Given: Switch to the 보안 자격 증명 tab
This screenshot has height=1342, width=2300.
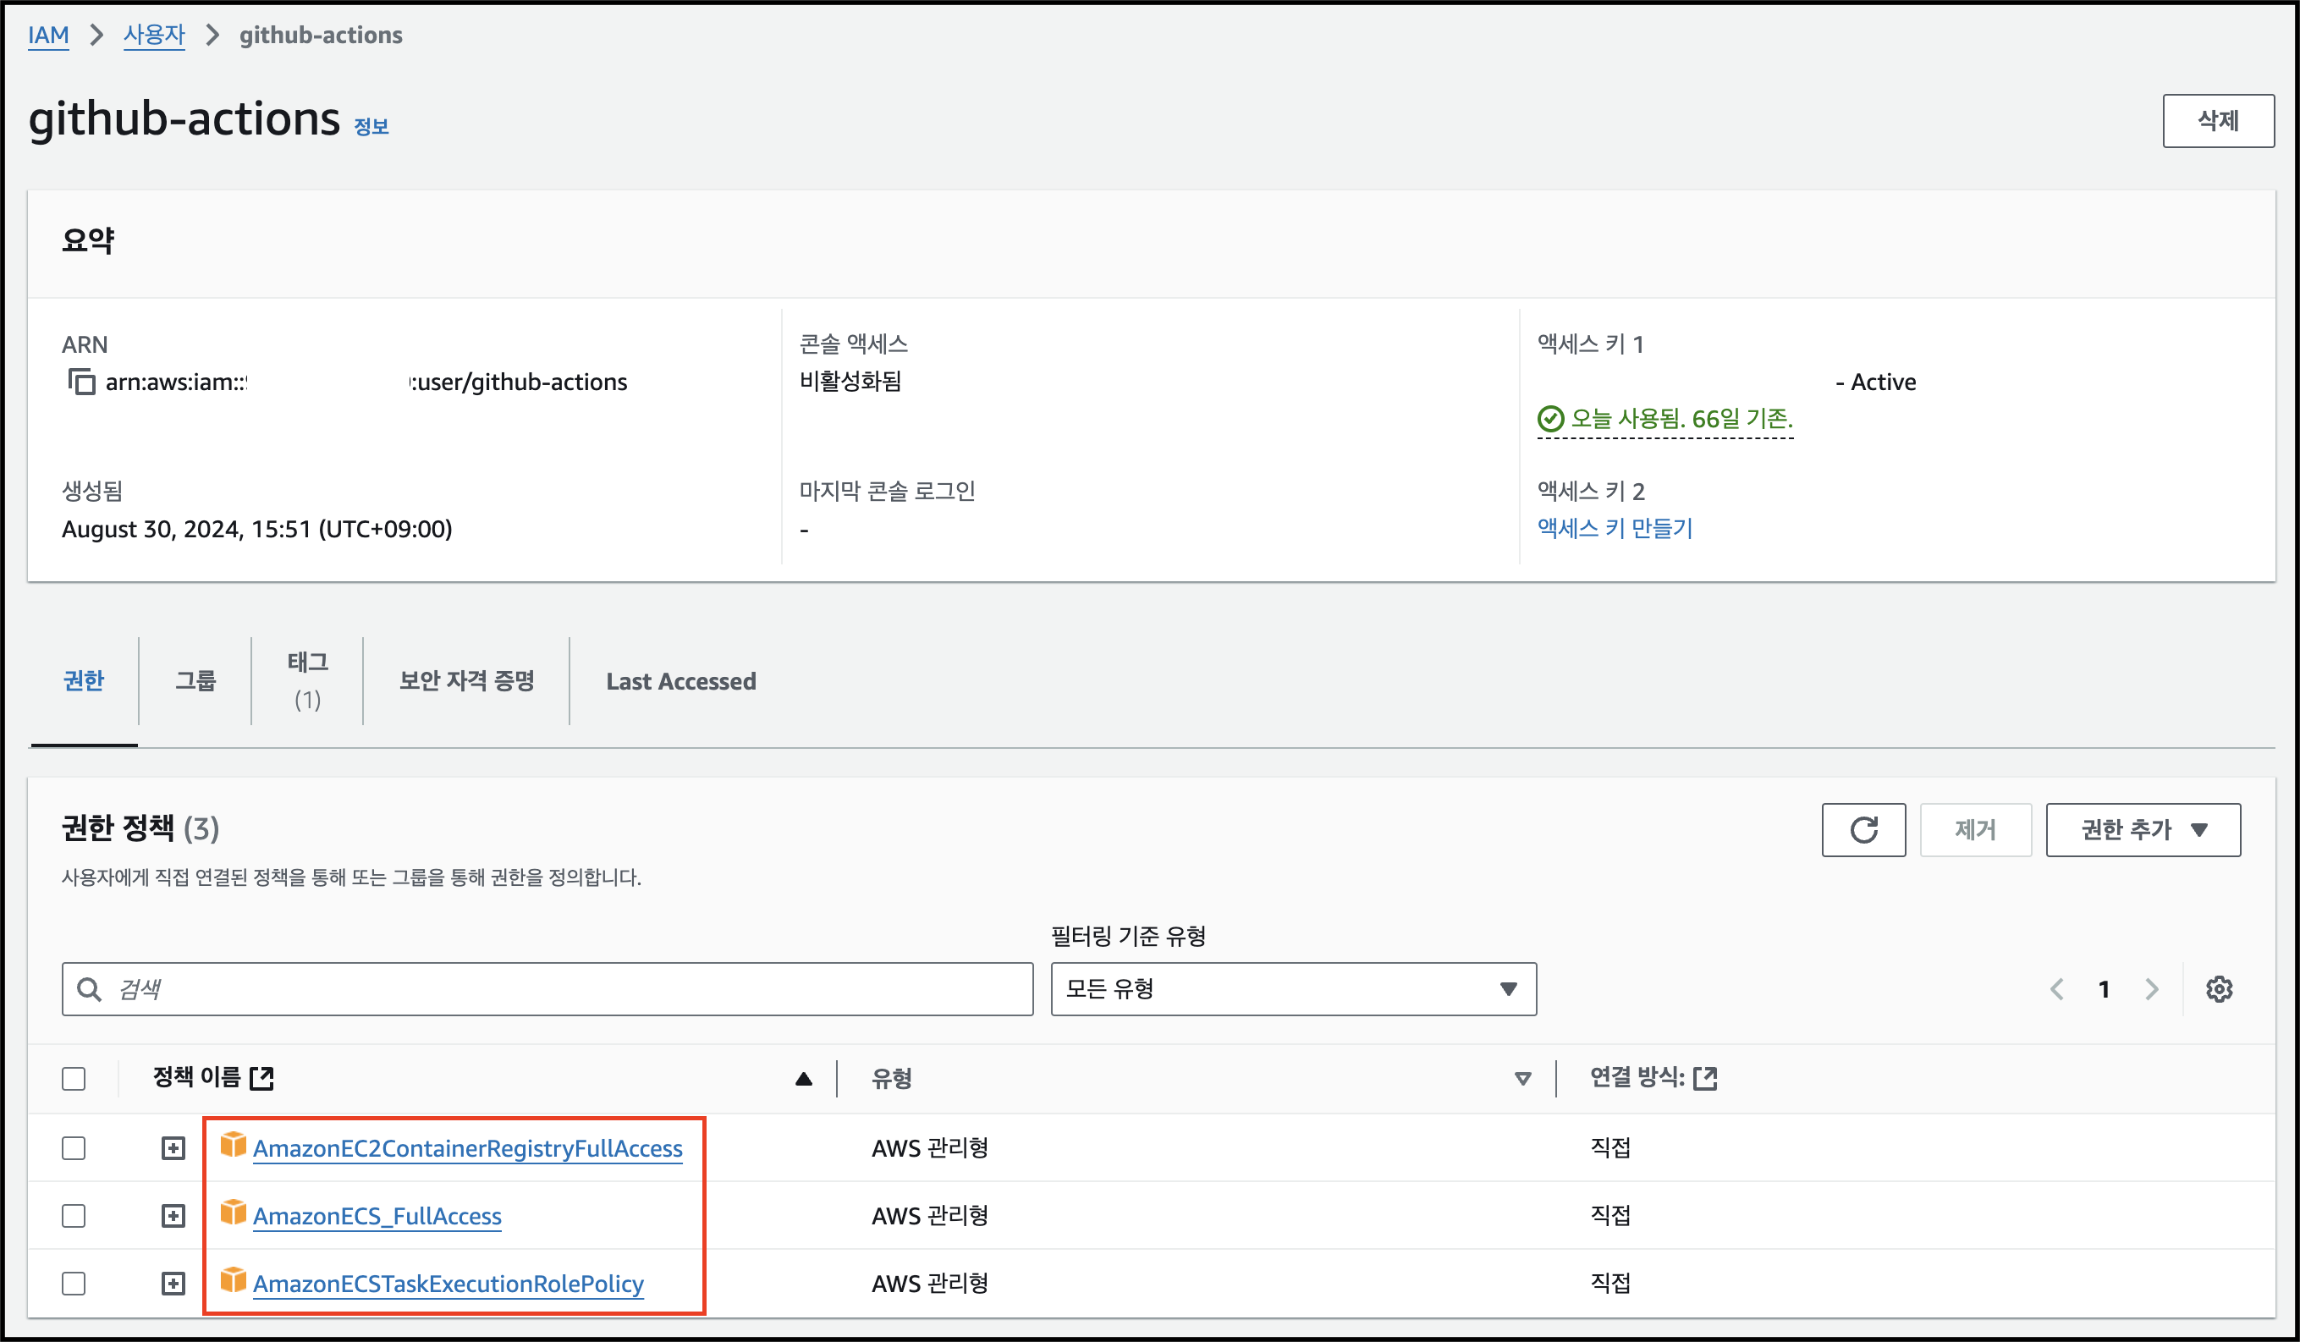Looking at the screenshot, I should click(466, 681).
